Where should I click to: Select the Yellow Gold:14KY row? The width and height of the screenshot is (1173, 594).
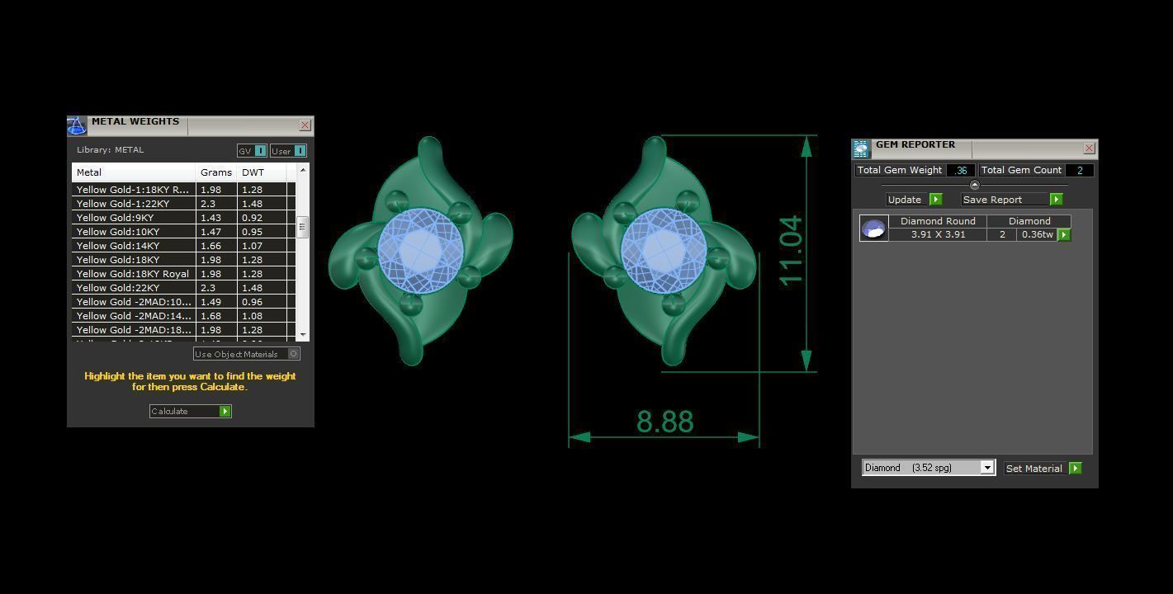tap(183, 246)
